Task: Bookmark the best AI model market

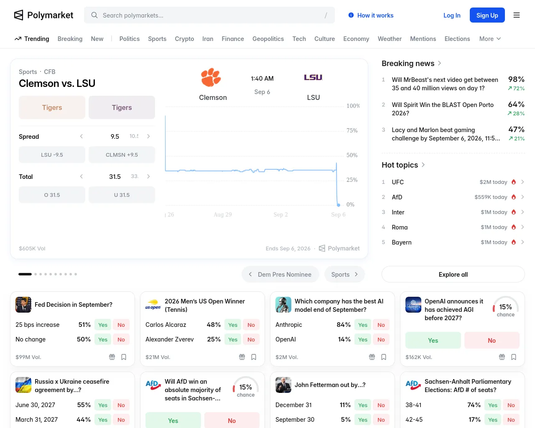Action: (x=384, y=357)
